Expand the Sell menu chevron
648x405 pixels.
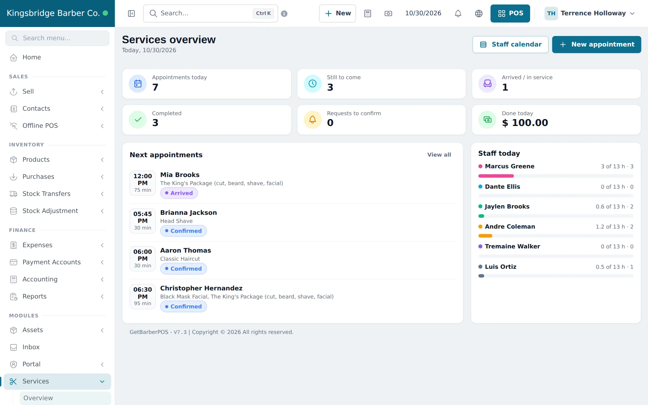(x=102, y=92)
